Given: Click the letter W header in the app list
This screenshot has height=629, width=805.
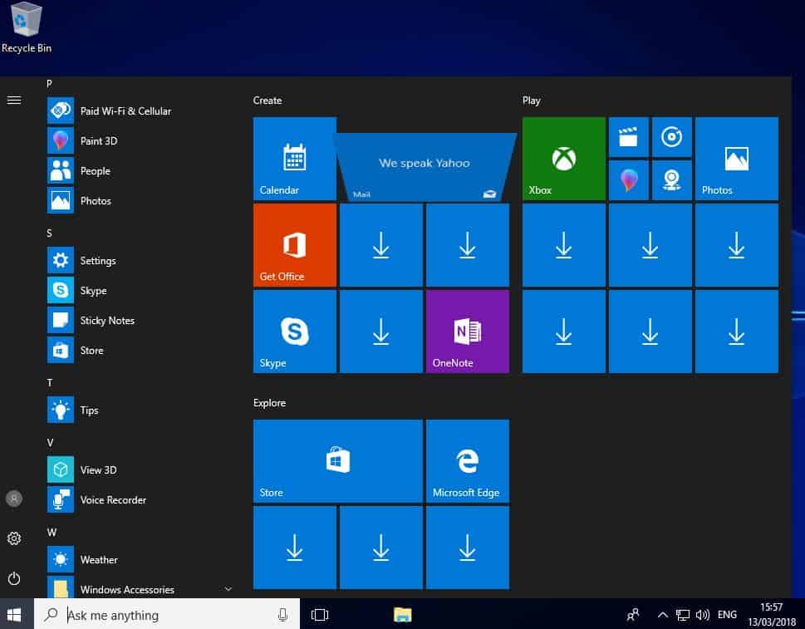Looking at the screenshot, I should click(x=52, y=533).
